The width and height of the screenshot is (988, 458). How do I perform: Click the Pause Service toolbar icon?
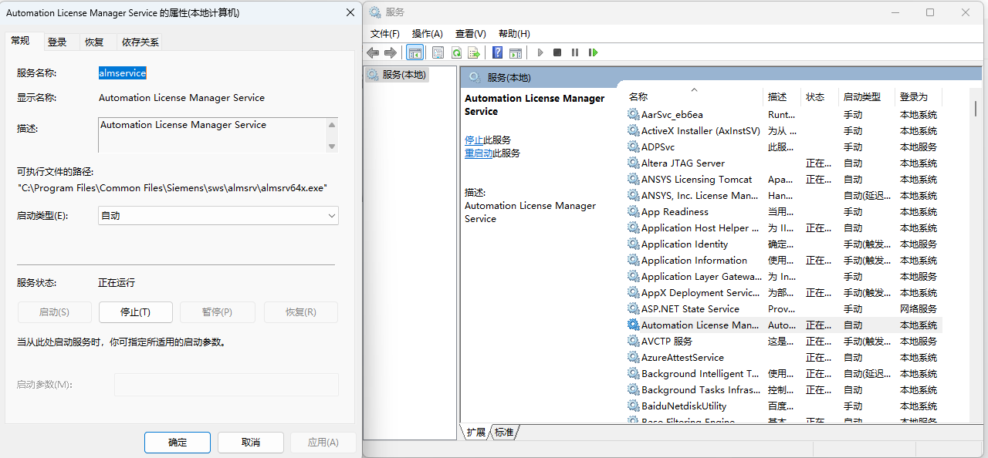tap(575, 52)
